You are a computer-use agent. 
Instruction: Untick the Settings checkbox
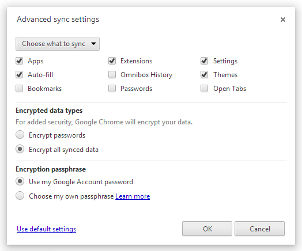(x=205, y=61)
